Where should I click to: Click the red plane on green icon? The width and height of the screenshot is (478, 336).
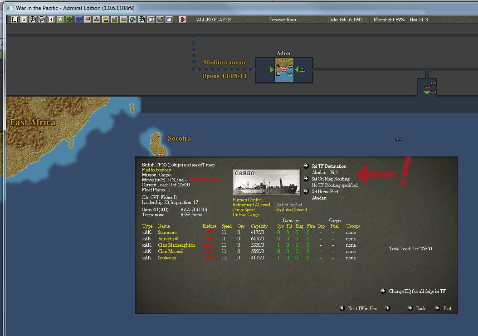69,19
